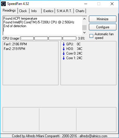Click the blue down arrow beside Core 0

[x=64, y=53]
